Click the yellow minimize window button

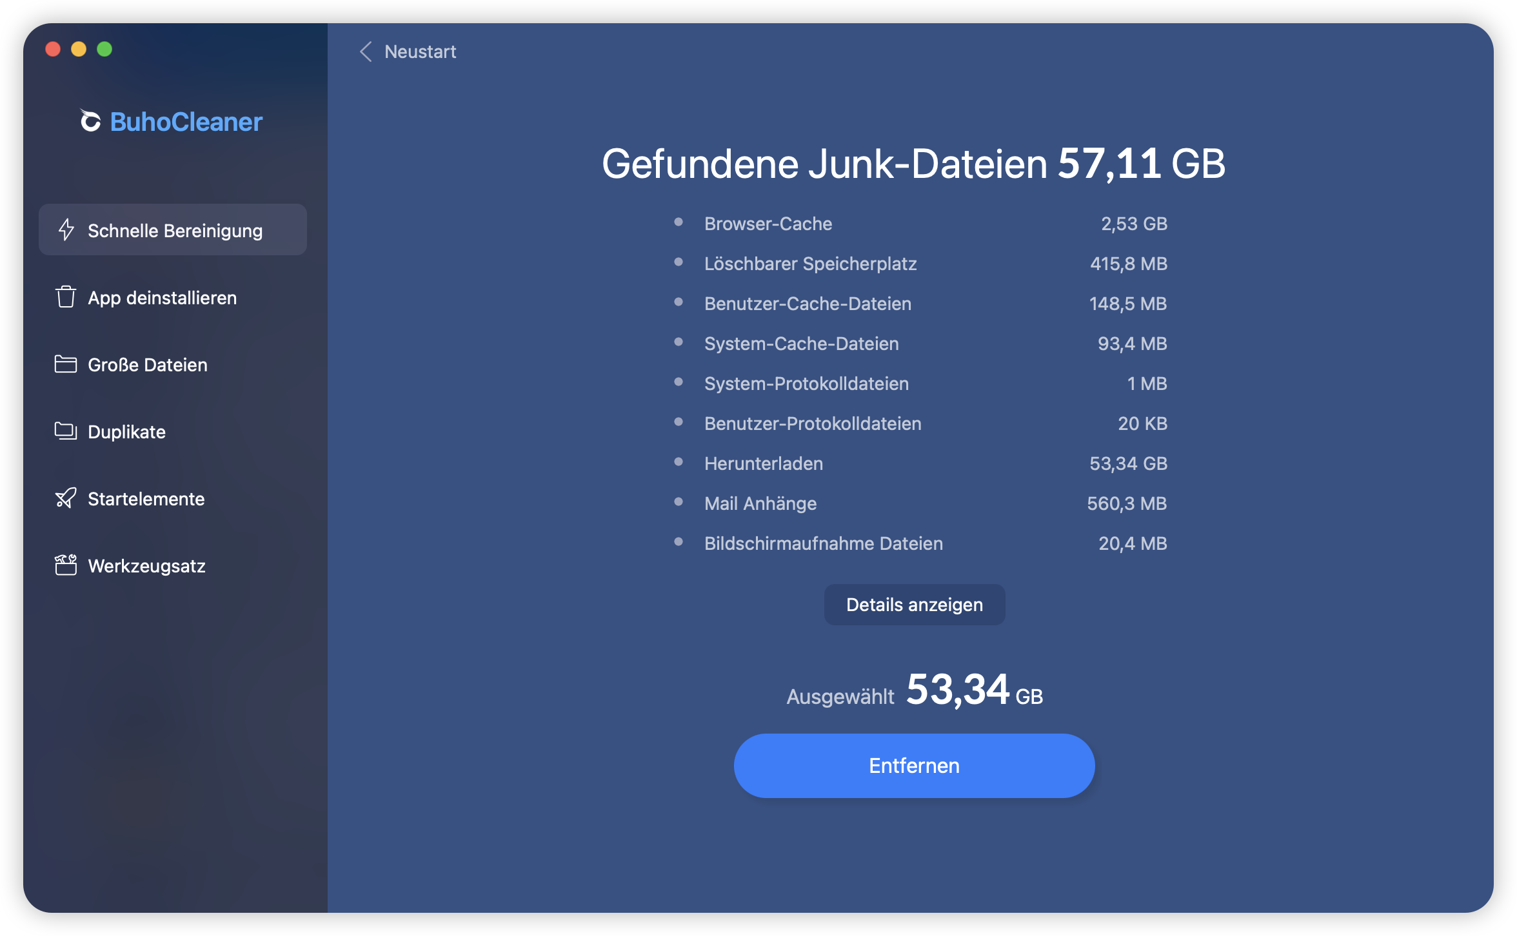click(x=79, y=49)
